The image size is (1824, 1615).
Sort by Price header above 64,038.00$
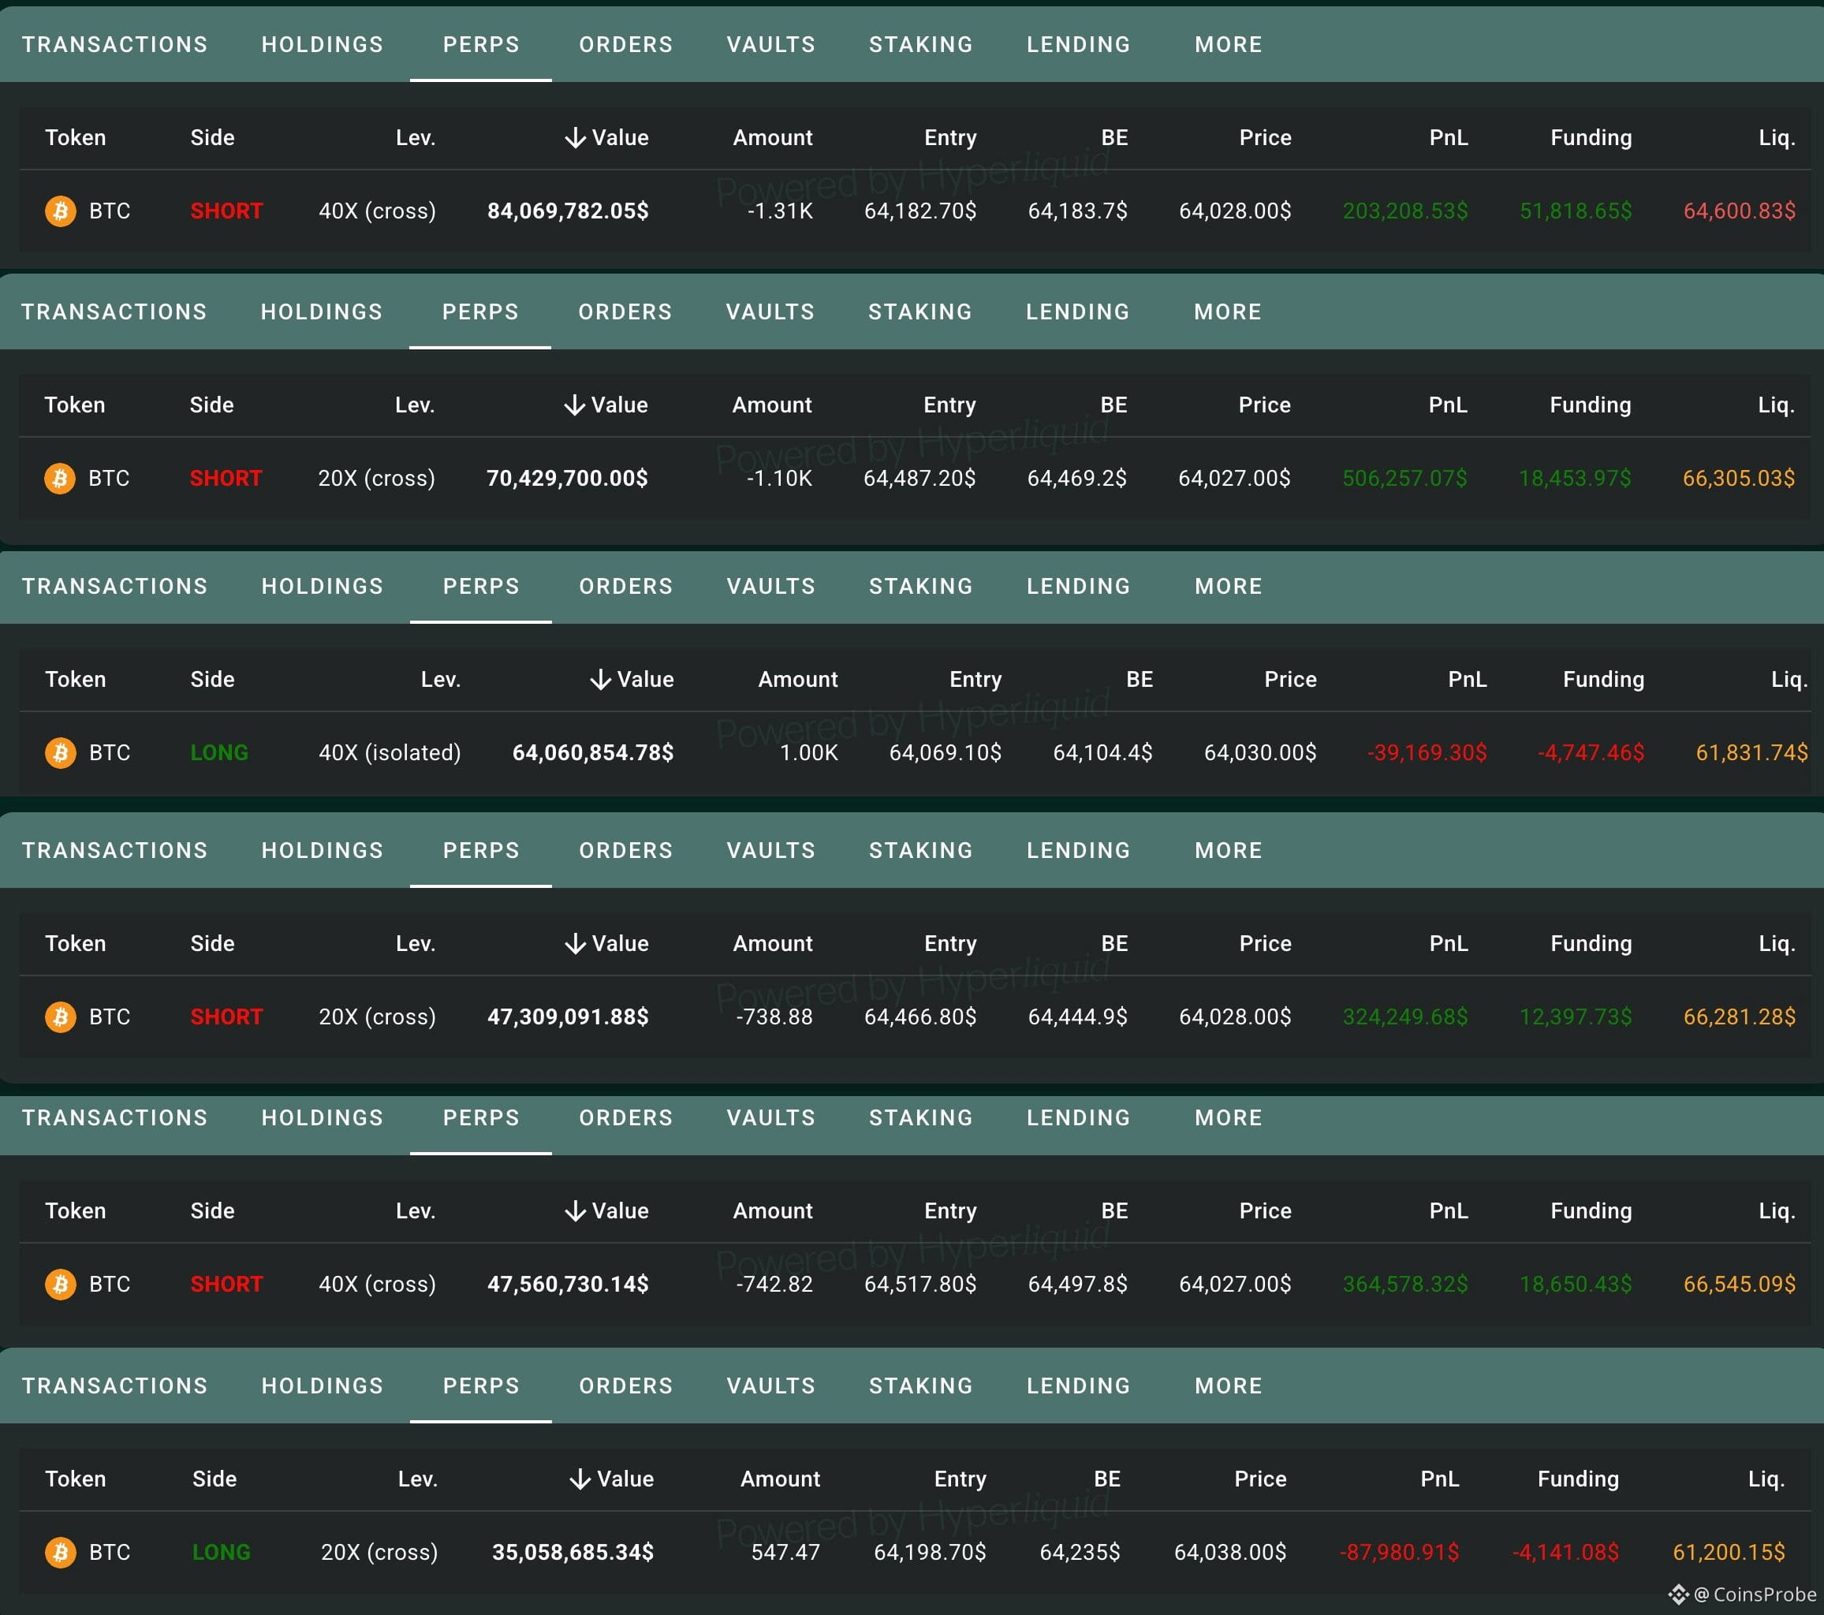pos(1260,1479)
